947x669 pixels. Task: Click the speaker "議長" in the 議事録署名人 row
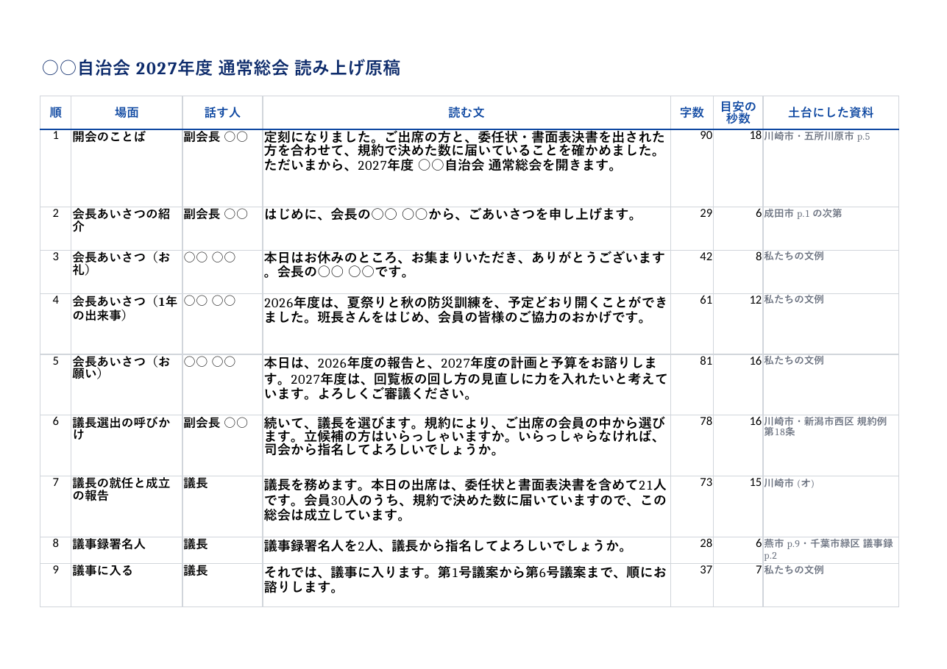pyautogui.click(x=196, y=544)
